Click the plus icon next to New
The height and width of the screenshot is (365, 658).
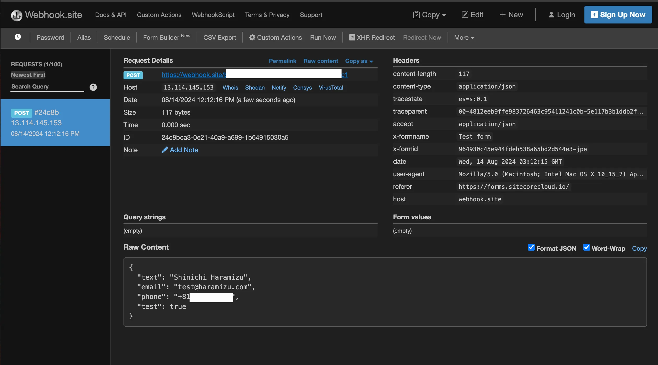coord(503,15)
